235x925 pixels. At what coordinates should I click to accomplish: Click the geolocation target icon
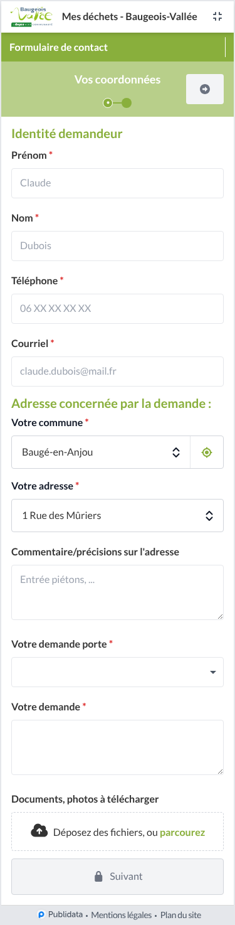[x=207, y=452]
